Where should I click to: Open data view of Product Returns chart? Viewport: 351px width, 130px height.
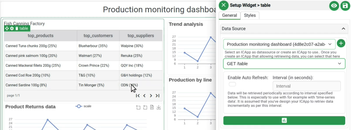(x=152, y=107)
